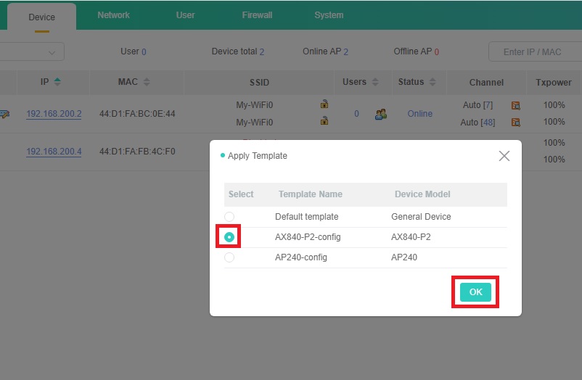Sort by MAC column arrows
The image size is (582, 380).
147,82
